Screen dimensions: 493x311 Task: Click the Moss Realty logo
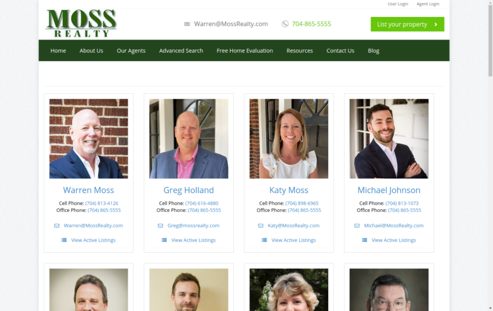(x=81, y=24)
